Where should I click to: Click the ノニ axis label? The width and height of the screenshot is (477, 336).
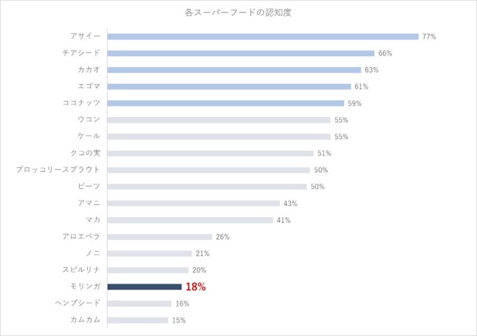pos(92,253)
